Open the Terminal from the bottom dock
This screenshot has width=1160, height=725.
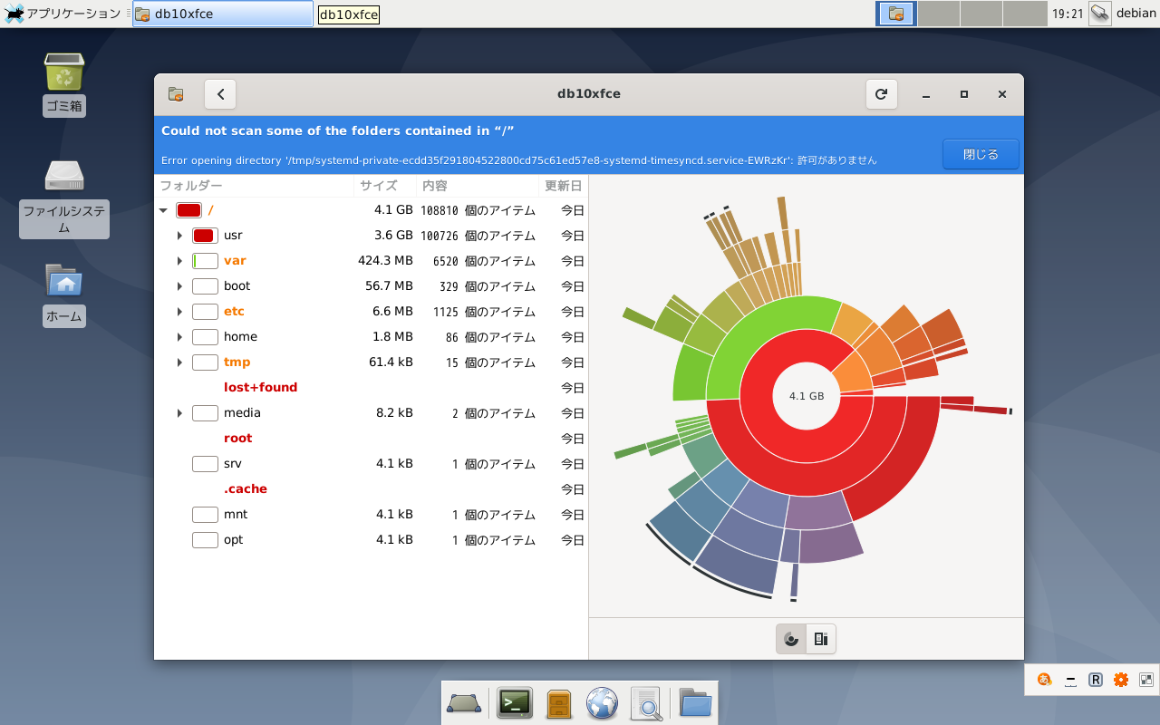[x=514, y=702]
